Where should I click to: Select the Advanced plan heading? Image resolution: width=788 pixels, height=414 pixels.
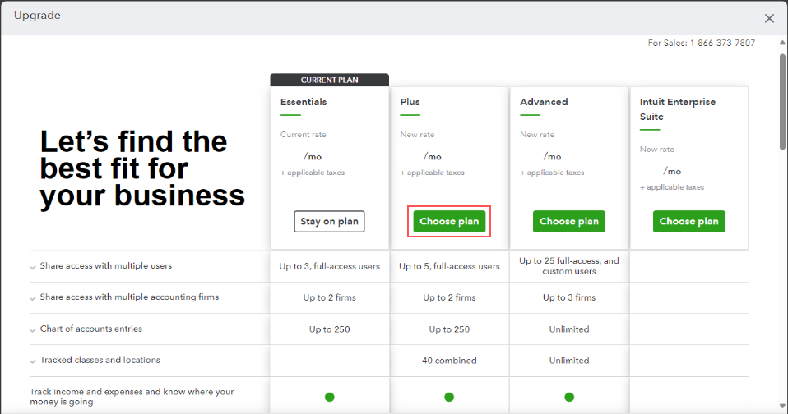tap(544, 103)
